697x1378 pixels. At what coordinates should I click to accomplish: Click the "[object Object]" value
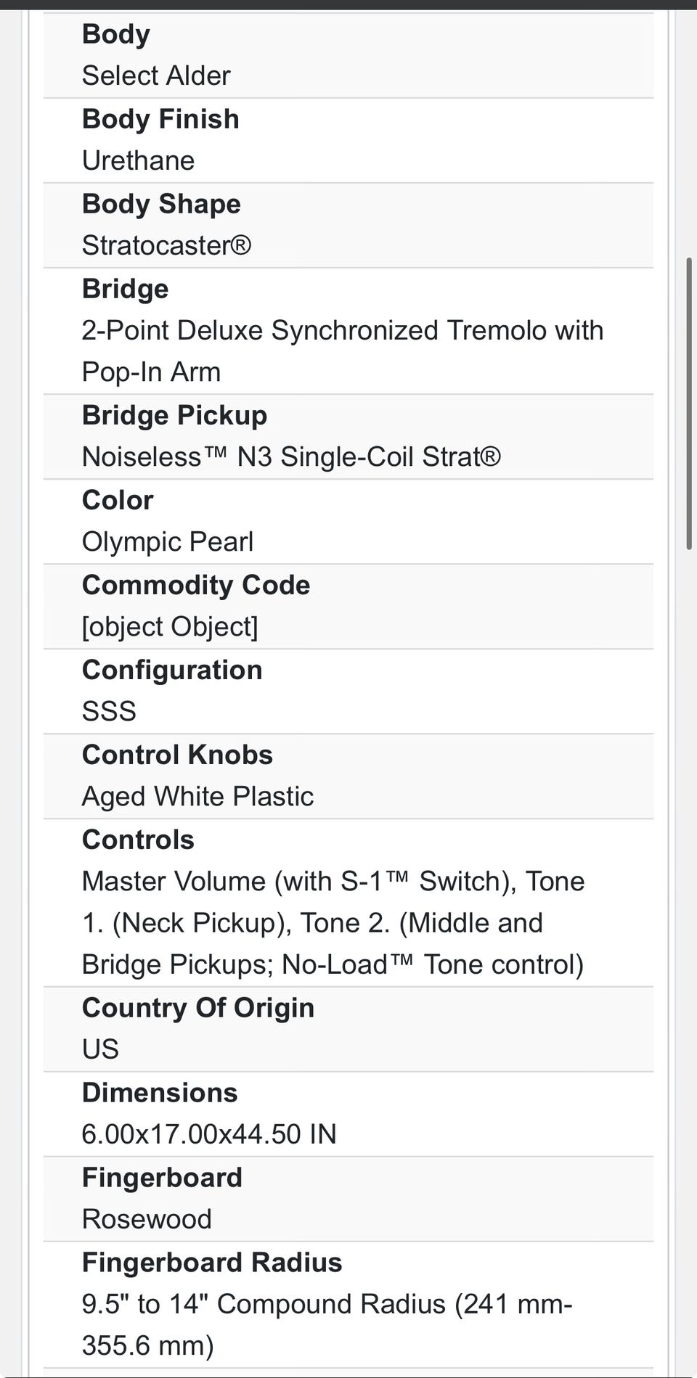170,627
